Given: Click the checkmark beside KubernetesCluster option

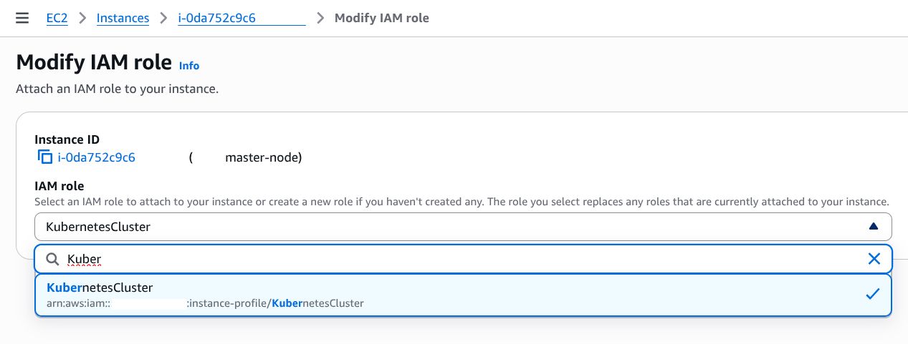Looking at the screenshot, I should [x=872, y=294].
